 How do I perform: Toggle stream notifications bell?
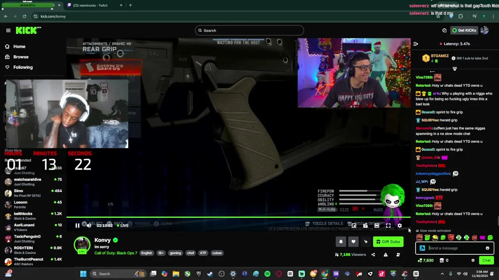[341, 241]
